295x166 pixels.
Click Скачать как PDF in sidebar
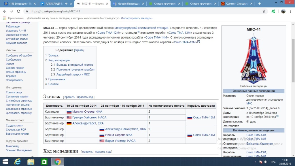pos(16,129)
